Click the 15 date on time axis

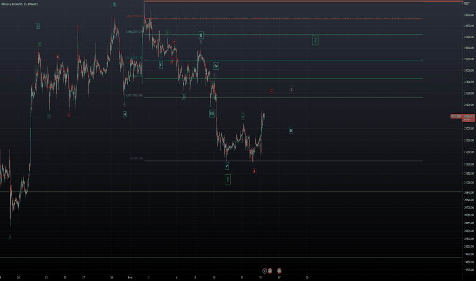coord(260,277)
